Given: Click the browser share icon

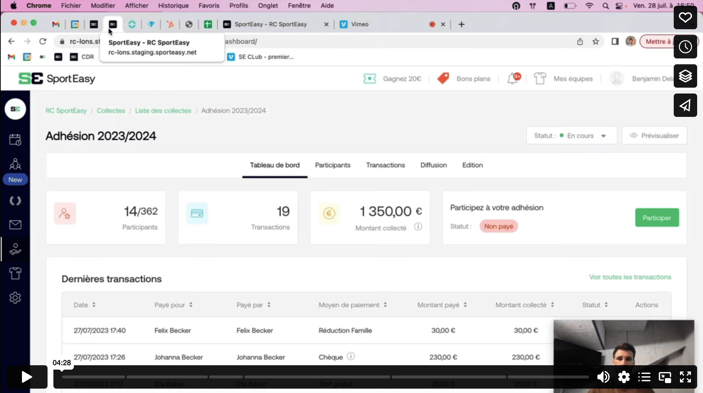Looking at the screenshot, I should click(580, 41).
